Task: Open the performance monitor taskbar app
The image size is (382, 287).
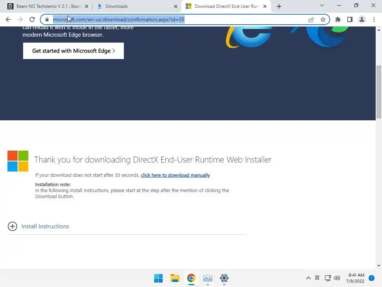Action: tap(207, 278)
